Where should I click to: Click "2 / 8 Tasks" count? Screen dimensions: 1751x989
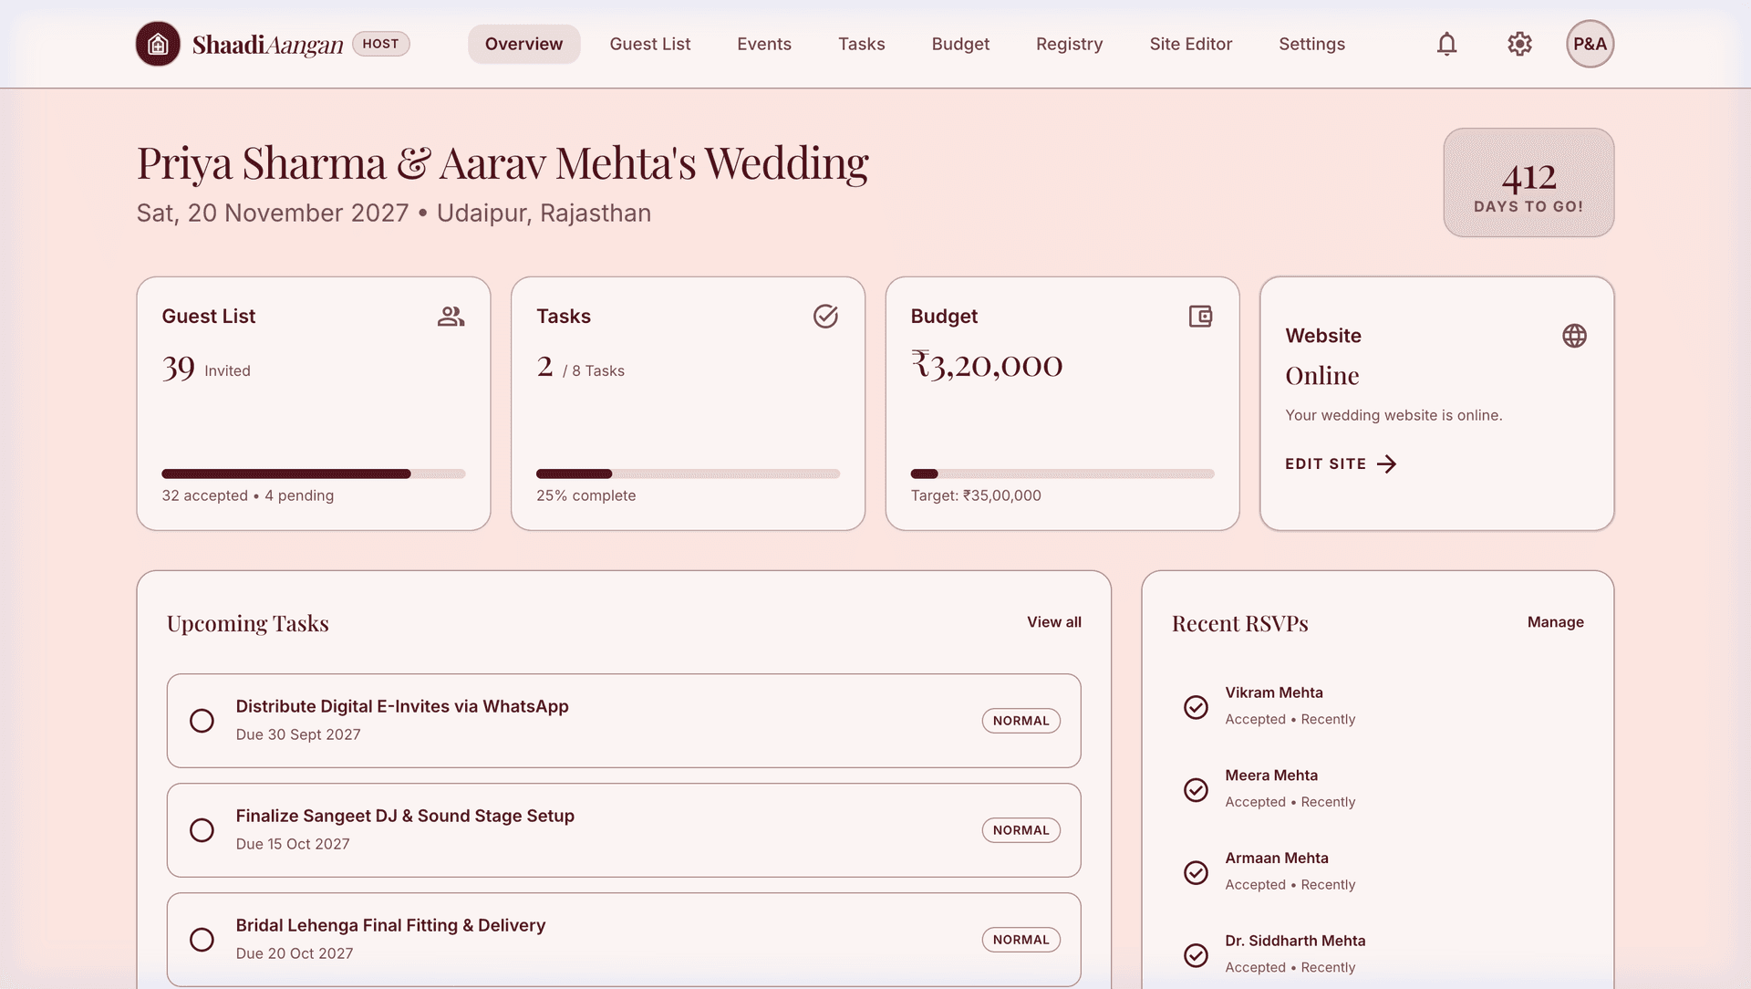581,368
